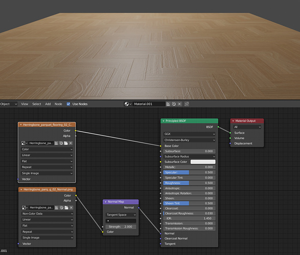
Task: Collapse the Principled BSDF node
Action: click(x=164, y=121)
